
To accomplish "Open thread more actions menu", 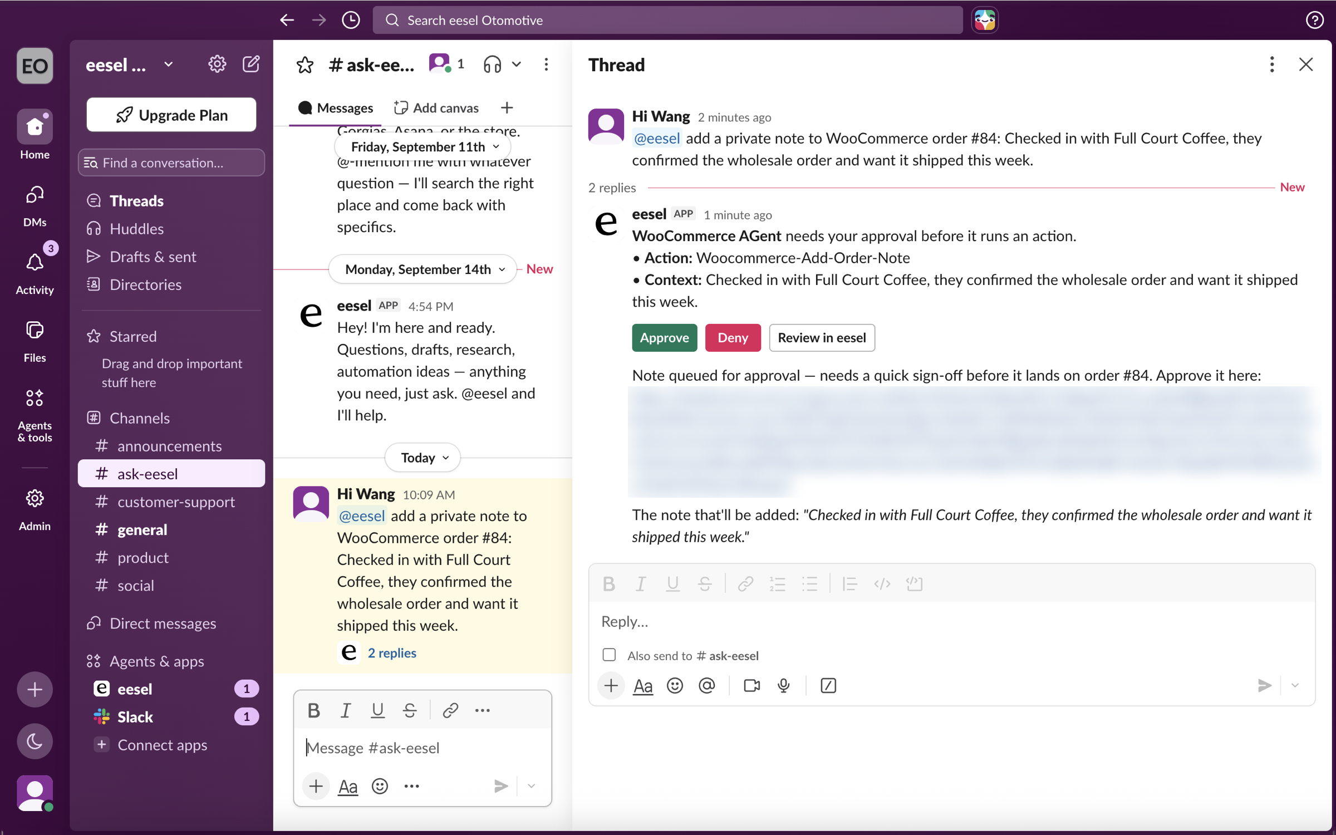I will click(1271, 65).
